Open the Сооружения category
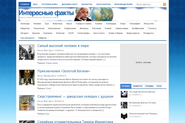The image size is (185, 123). 70,28
